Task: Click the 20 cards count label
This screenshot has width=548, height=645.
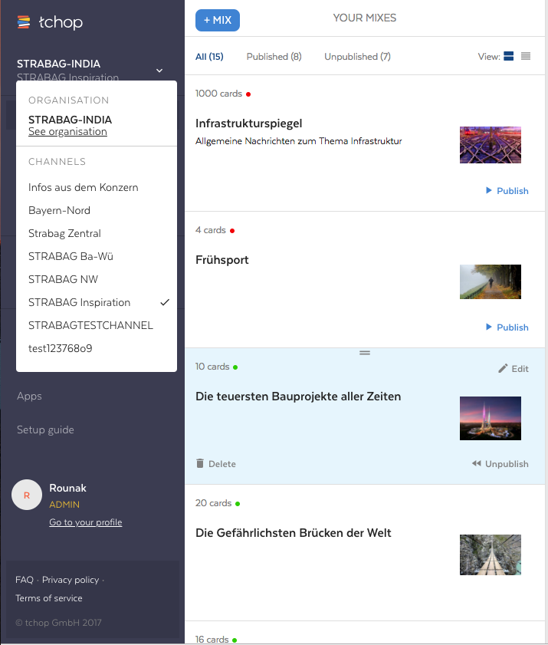Action: click(x=213, y=503)
